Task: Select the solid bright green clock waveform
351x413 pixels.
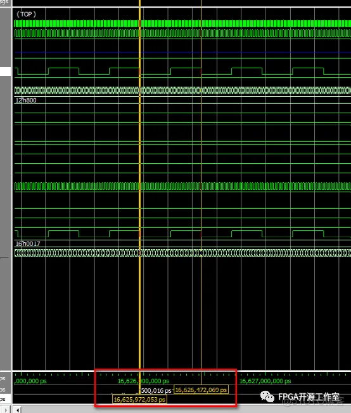Action: coord(182,23)
